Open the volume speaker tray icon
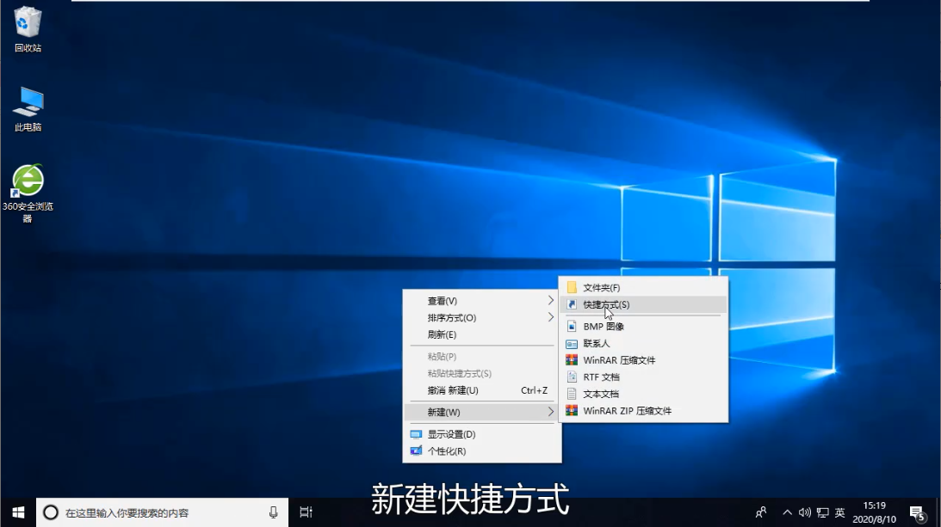The height and width of the screenshot is (527, 941). 804,513
